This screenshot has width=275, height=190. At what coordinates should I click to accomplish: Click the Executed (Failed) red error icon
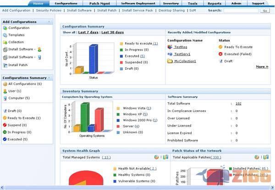(x=220, y=54)
